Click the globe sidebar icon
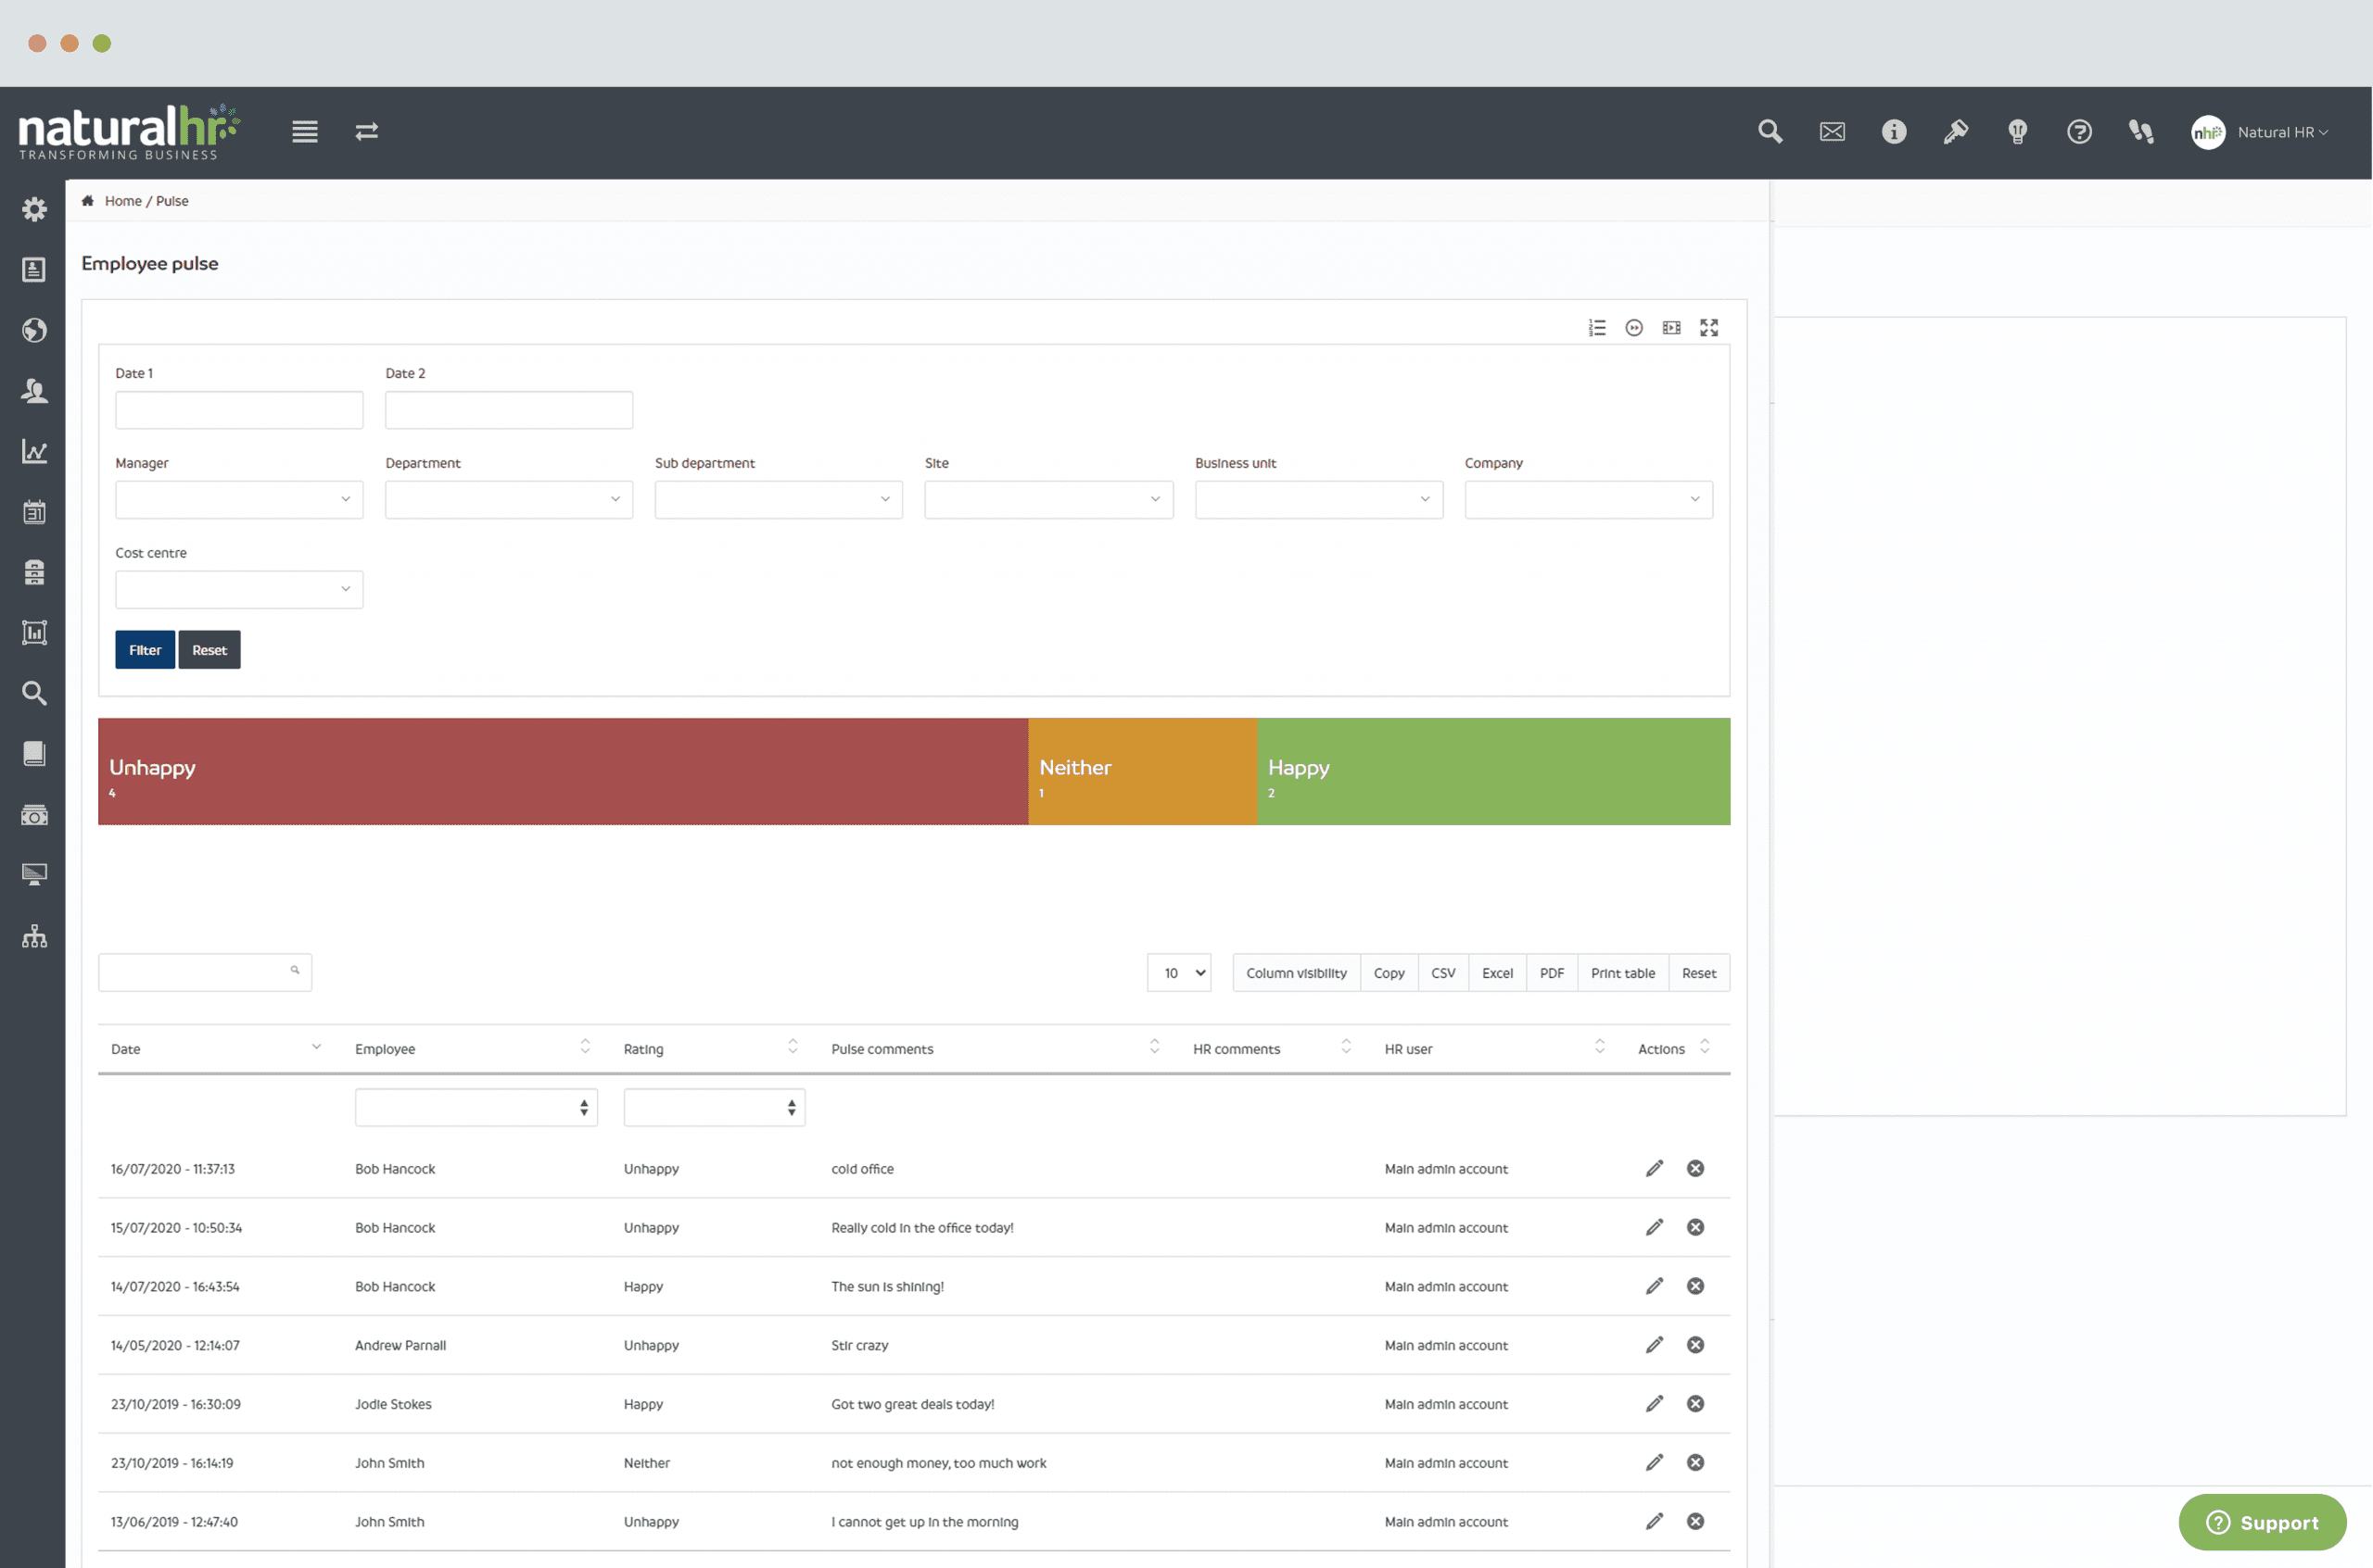This screenshot has height=1568, width=2373. point(34,330)
